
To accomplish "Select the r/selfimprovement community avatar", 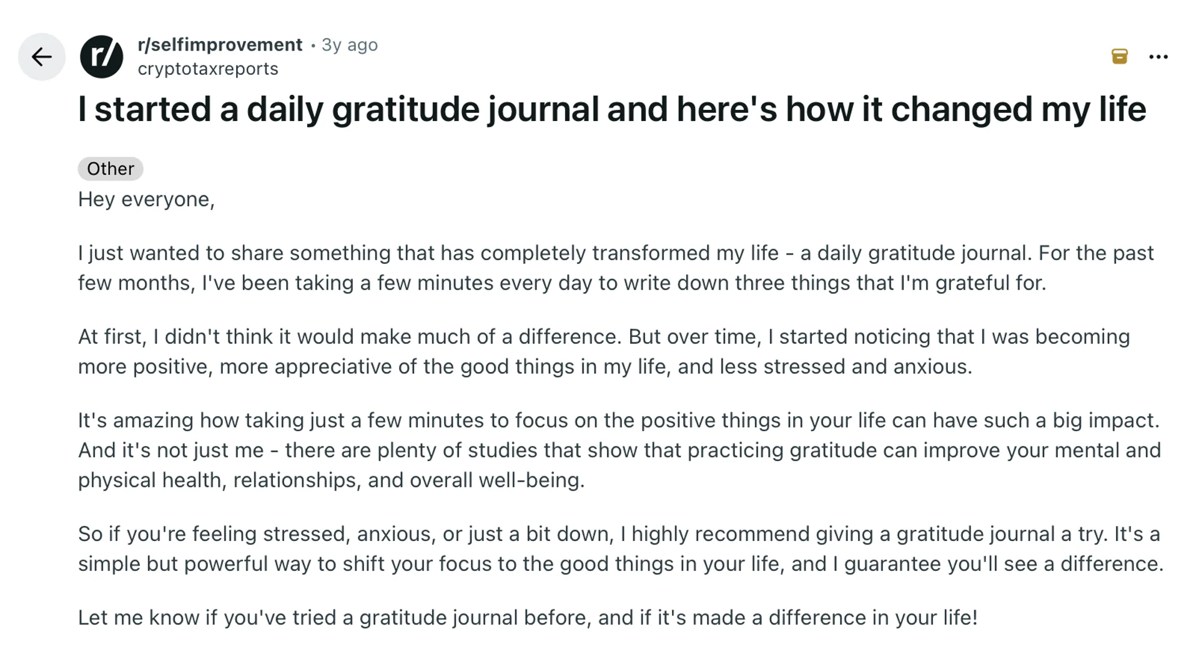I will point(101,56).
